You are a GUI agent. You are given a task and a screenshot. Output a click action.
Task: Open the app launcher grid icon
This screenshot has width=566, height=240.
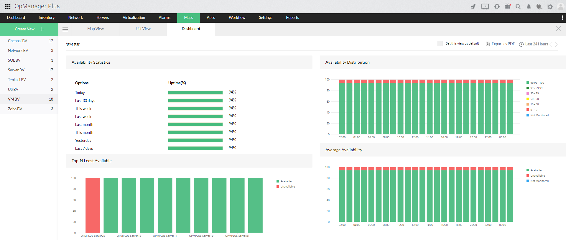(8, 6)
